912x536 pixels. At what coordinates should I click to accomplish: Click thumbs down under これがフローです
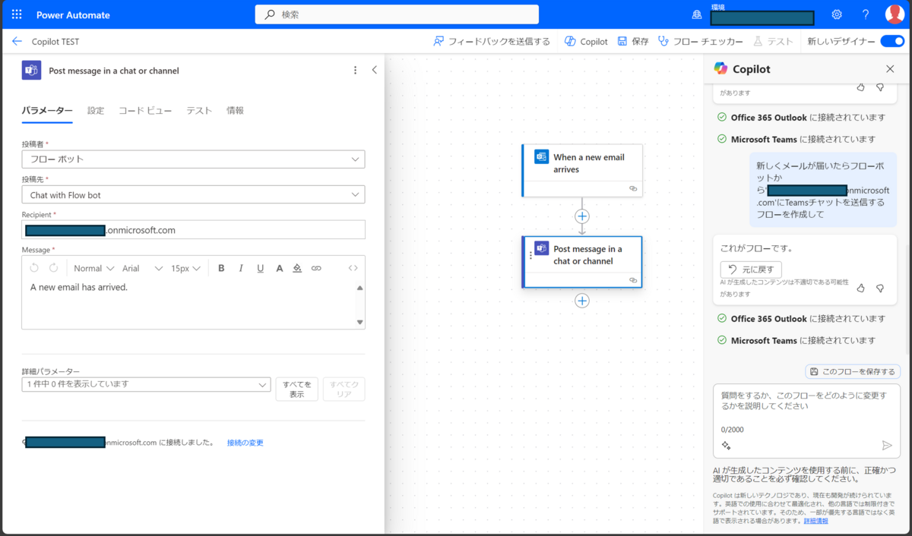(880, 288)
